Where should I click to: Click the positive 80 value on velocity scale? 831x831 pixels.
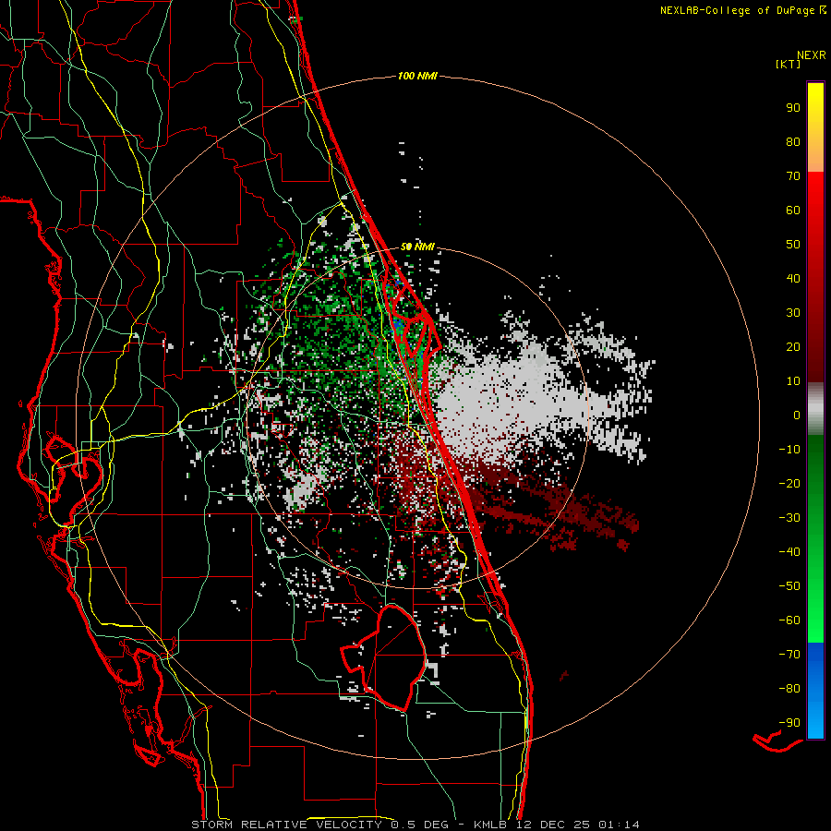[793, 141]
